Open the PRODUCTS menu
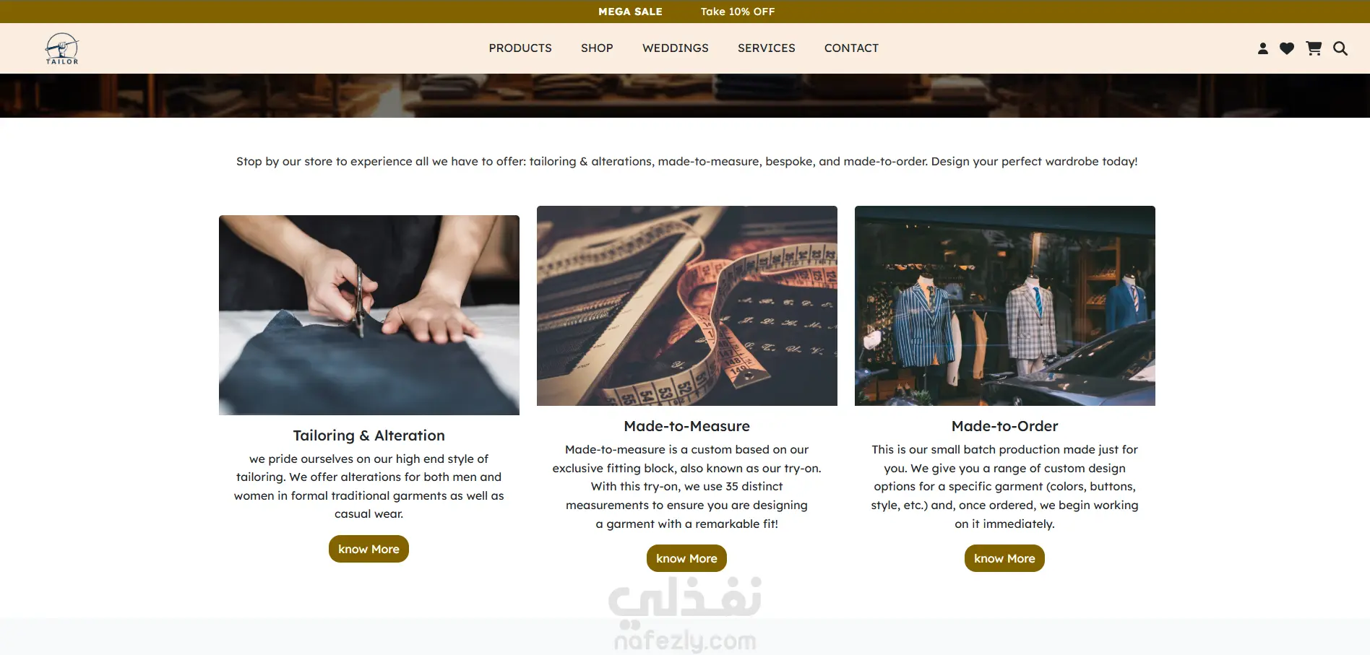 point(520,48)
